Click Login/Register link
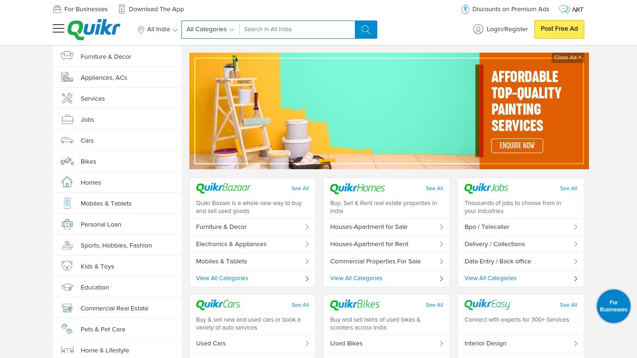The height and width of the screenshot is (358, 637). 507,29
